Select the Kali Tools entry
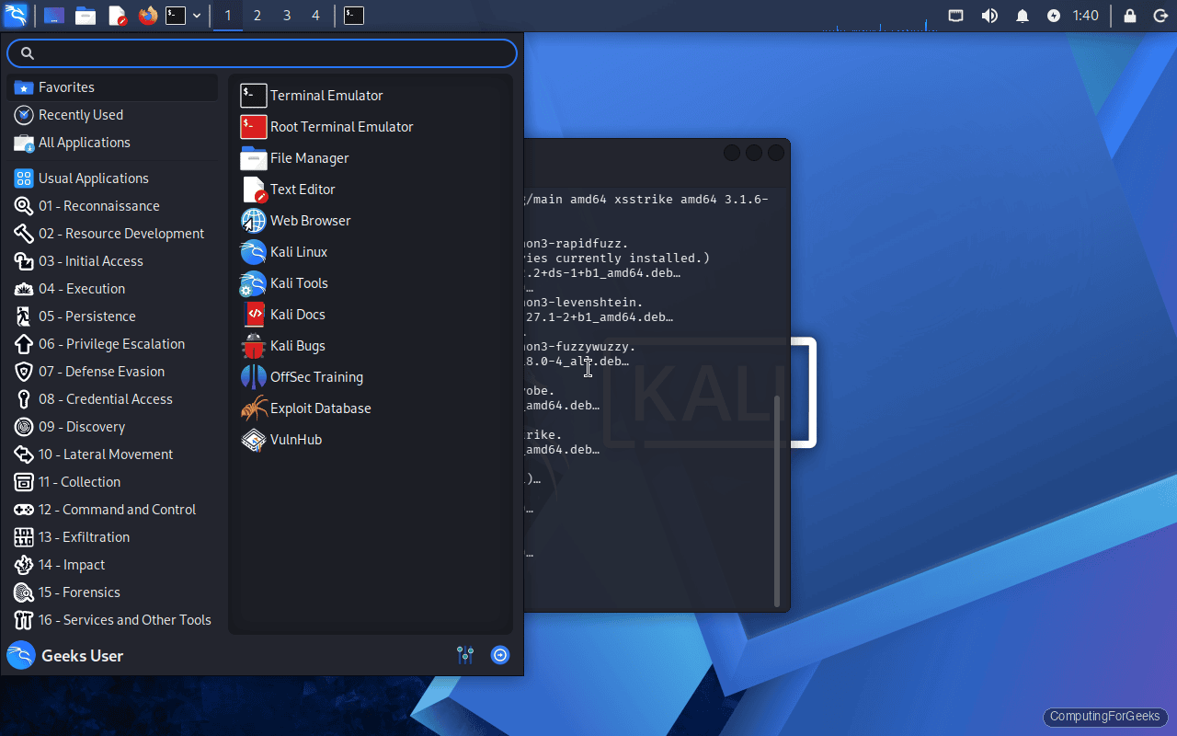1177x736 pixels. click(299, 282)
